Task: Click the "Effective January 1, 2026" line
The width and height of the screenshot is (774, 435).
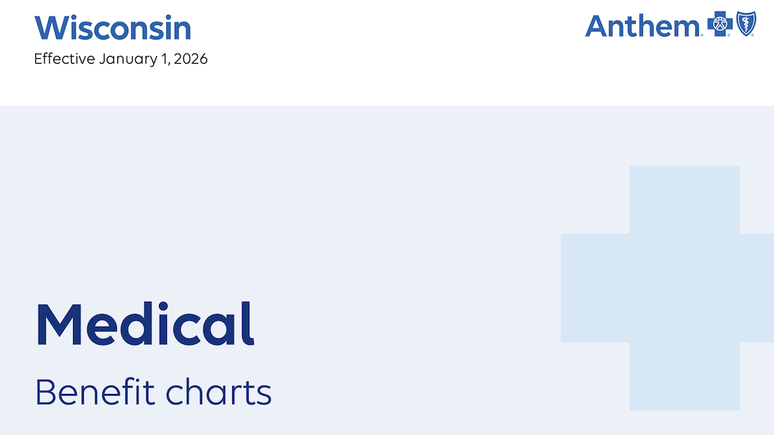Action: click(x=121, y=59)
